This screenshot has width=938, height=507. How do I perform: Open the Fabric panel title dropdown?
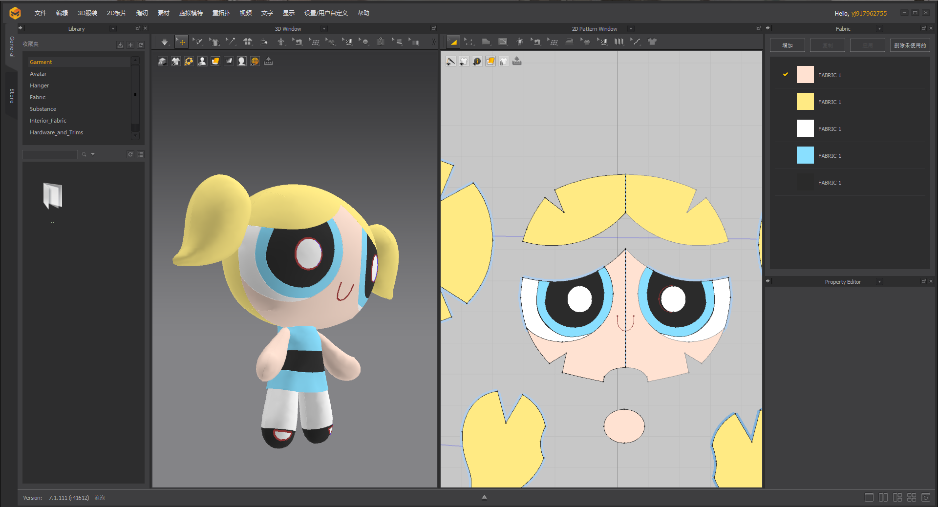[879, 29]
